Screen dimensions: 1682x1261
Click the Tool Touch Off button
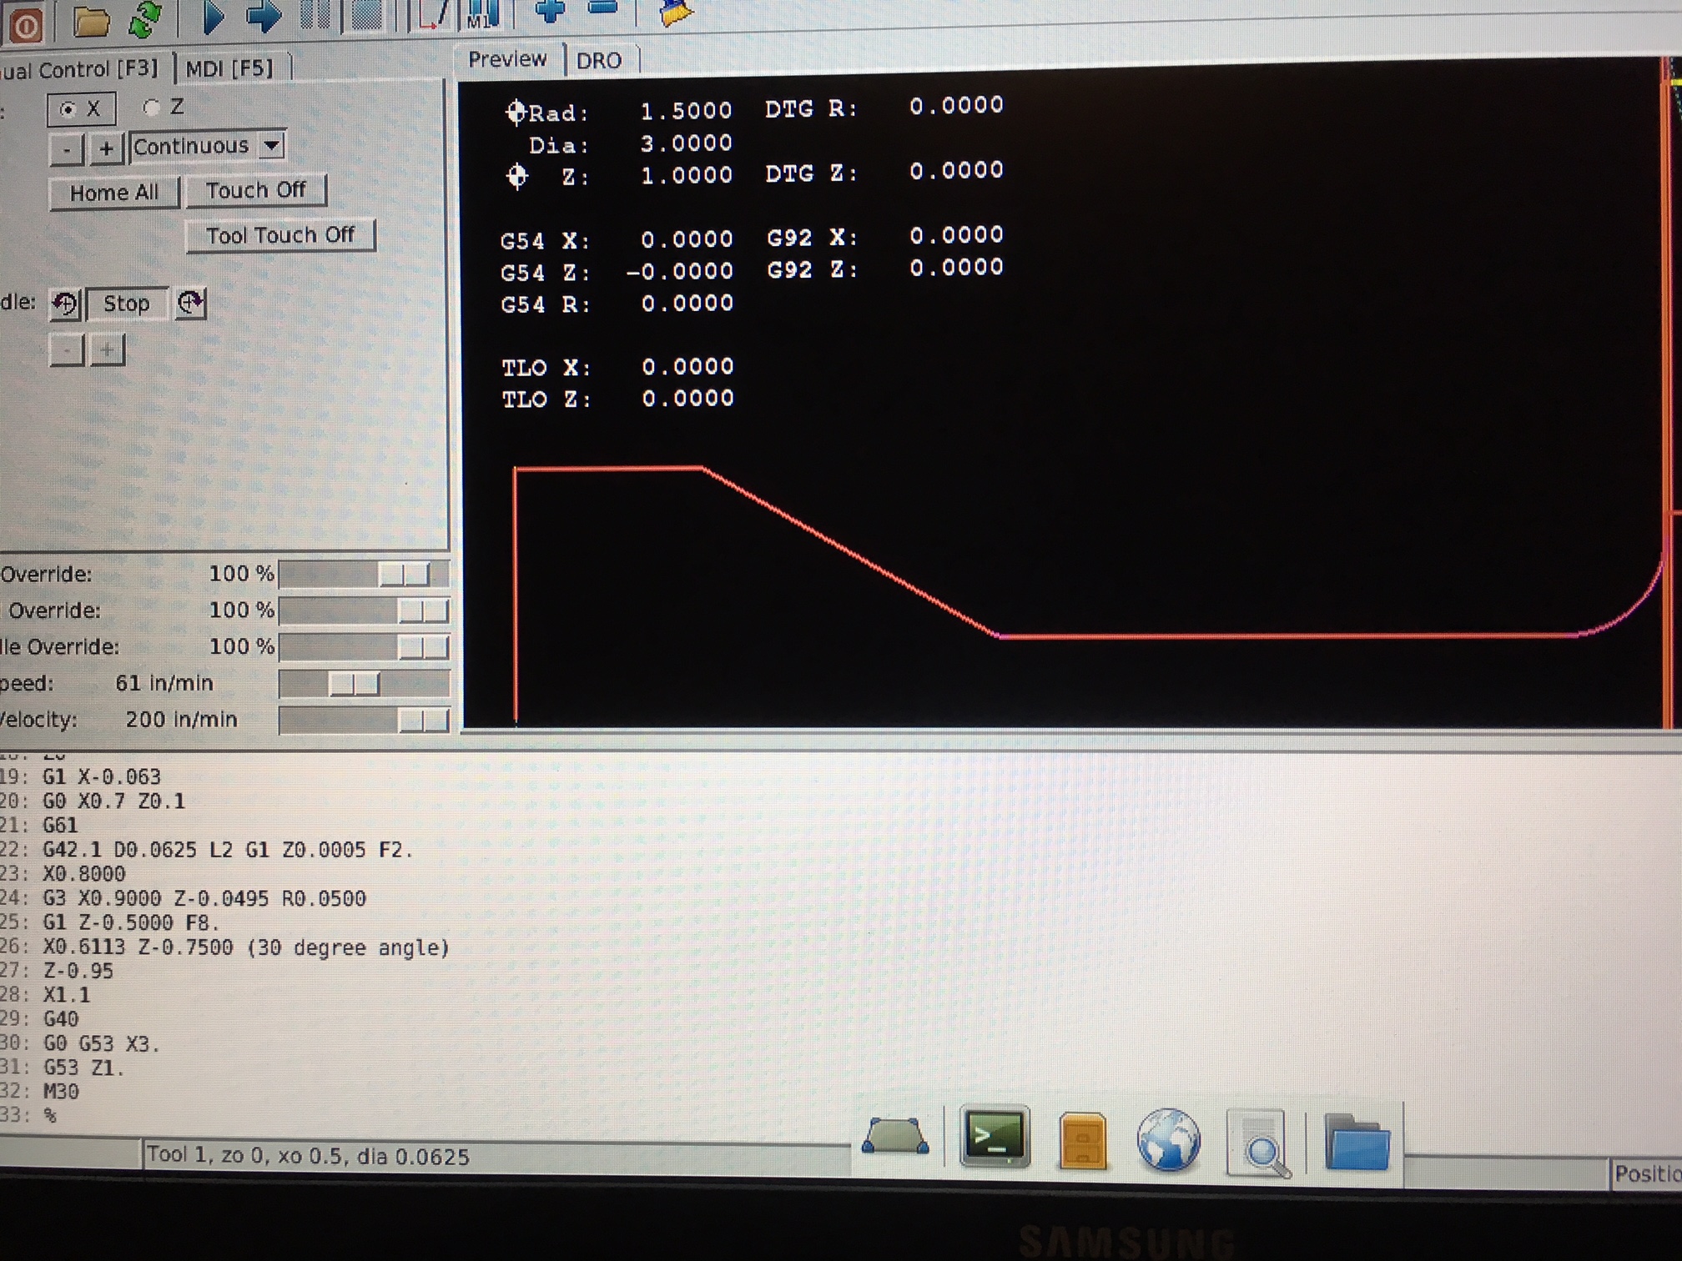(x=280, y=235)
